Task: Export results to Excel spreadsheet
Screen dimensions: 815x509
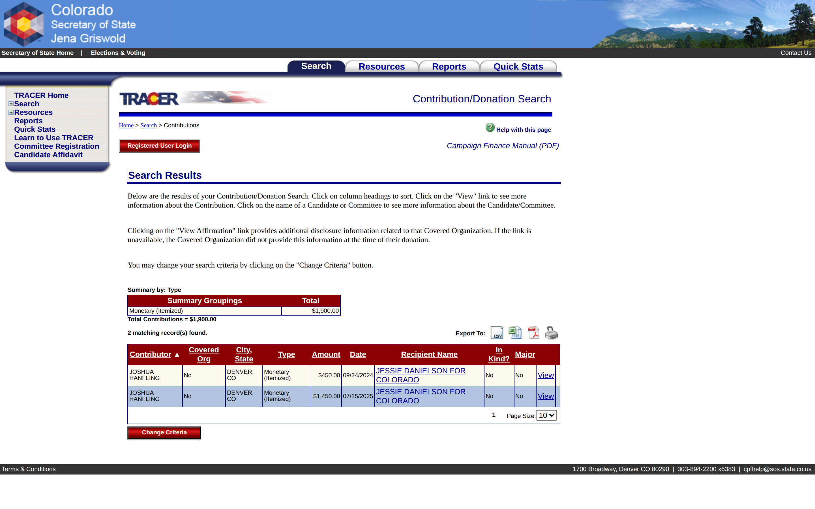Action: pyautogui.click(x=515, y=333)
